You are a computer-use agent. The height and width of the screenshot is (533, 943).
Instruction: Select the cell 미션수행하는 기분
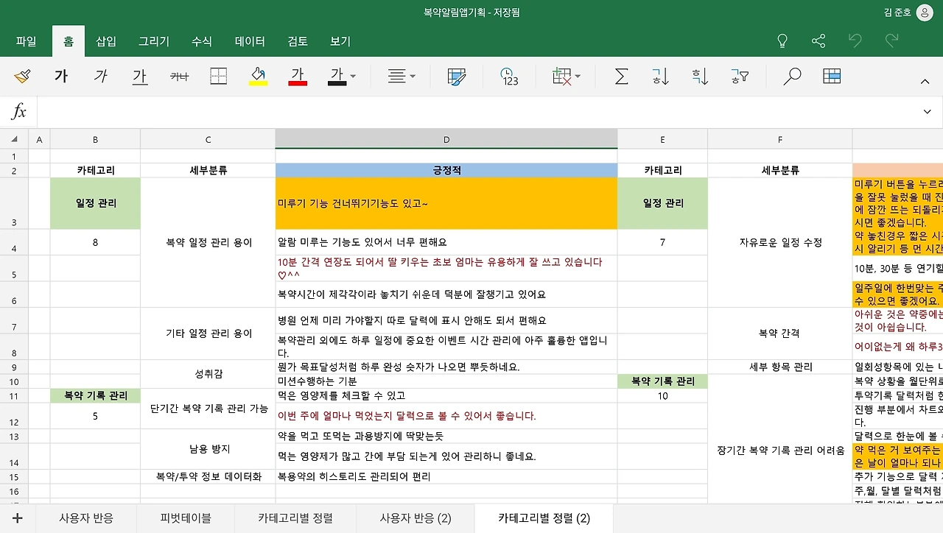[446, 381]
